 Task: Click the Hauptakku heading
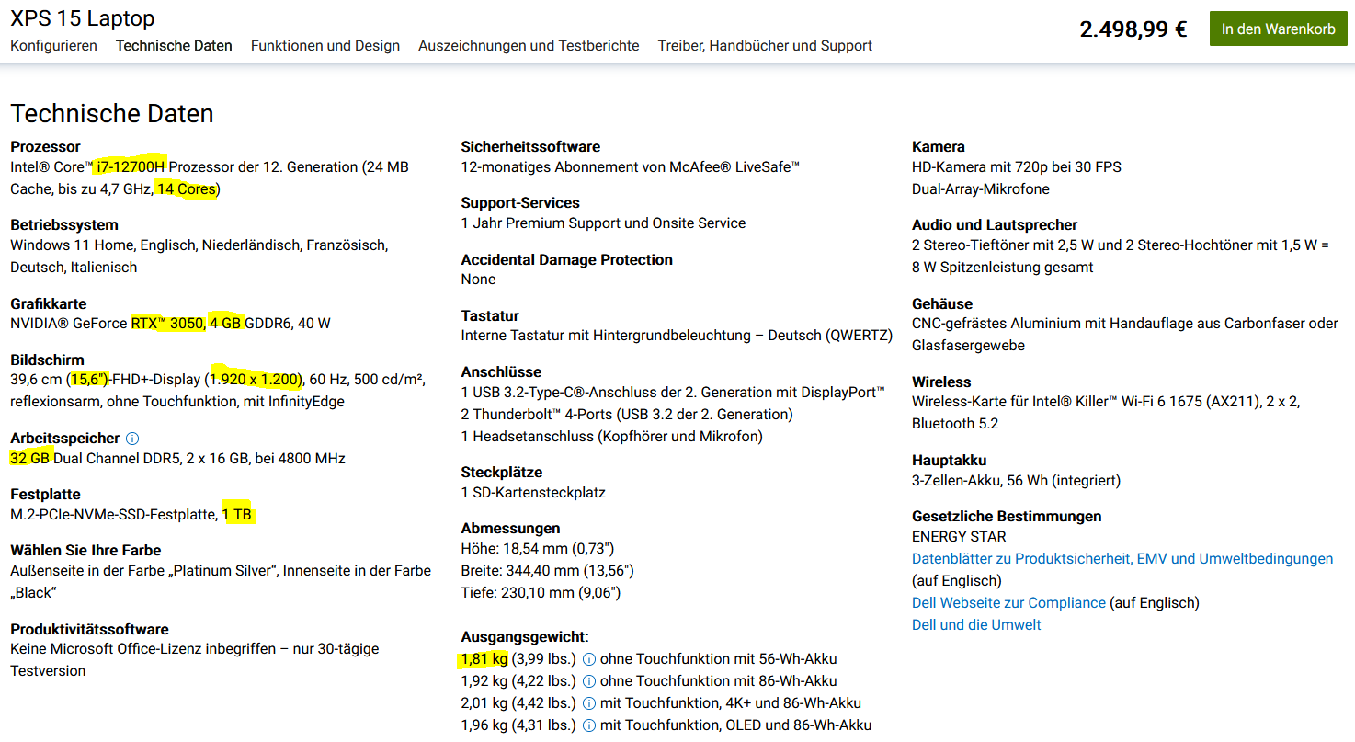pos(950,460)
